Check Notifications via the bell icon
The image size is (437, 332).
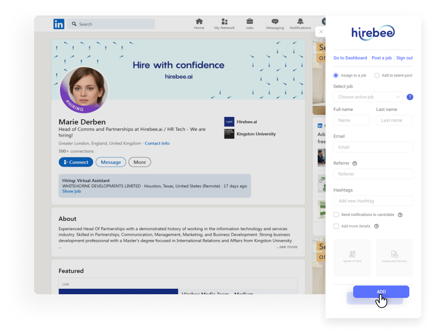point(300,23)
